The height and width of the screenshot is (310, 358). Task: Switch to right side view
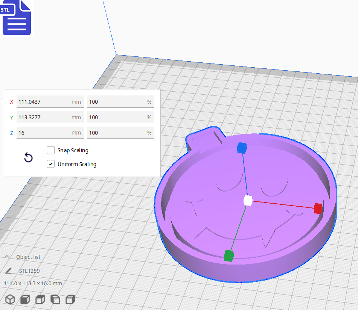(x=70, y=299)
